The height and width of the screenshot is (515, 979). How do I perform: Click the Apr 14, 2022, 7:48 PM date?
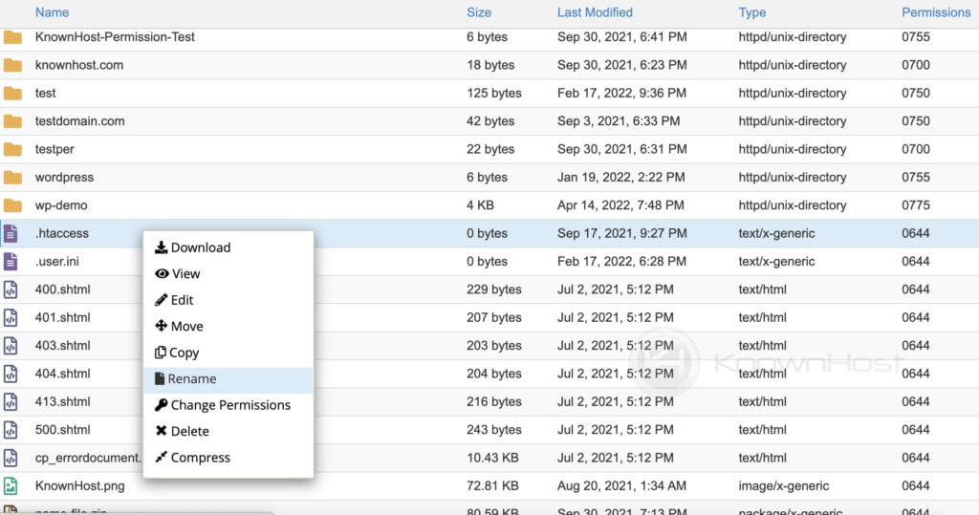pyautogui.click(x=620, y=205)
